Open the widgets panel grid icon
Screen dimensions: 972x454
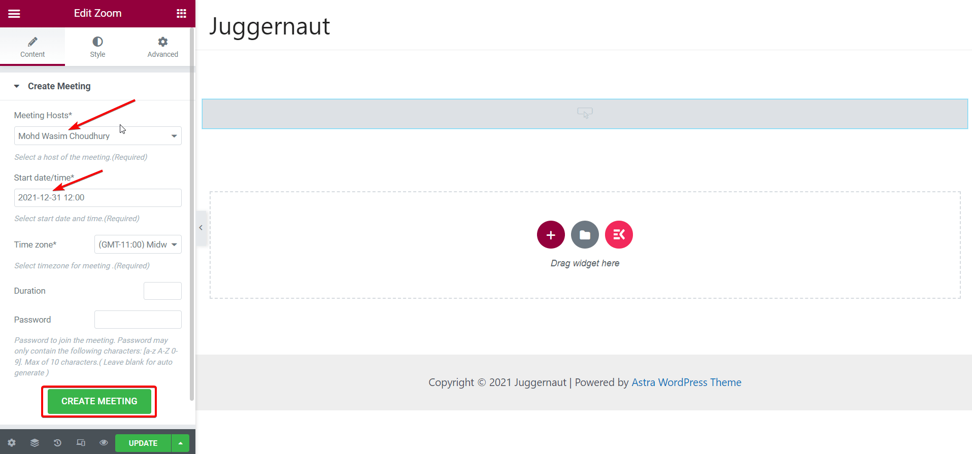[181, 13]
